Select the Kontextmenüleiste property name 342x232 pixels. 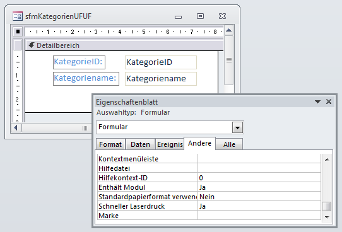(148, 159)
